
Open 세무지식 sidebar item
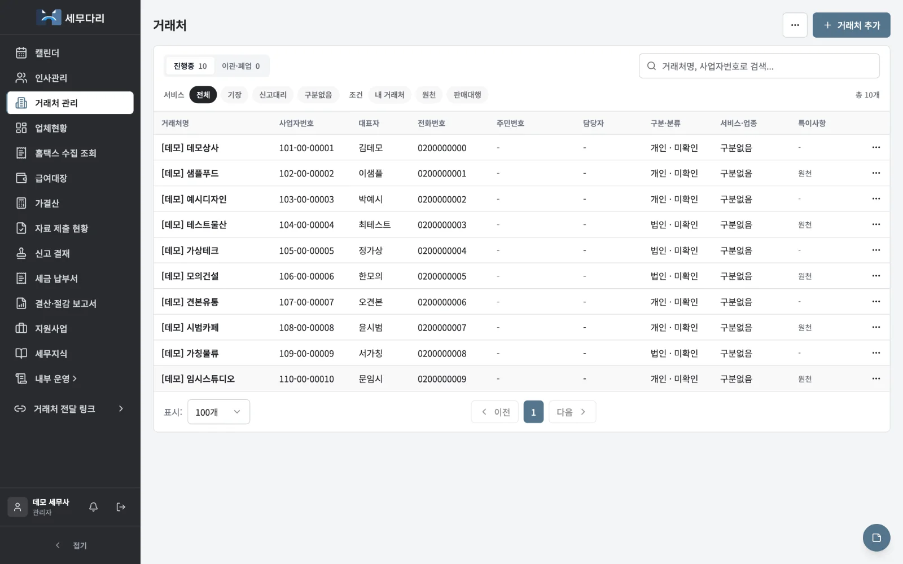click(x=70, y=354)
